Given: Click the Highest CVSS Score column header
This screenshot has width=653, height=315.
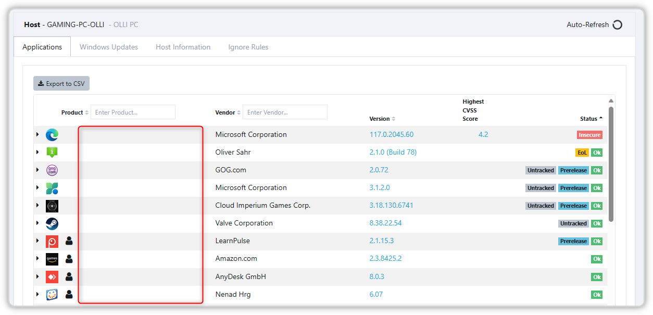Looking at the screenshot, I should [x=473, y=110].
